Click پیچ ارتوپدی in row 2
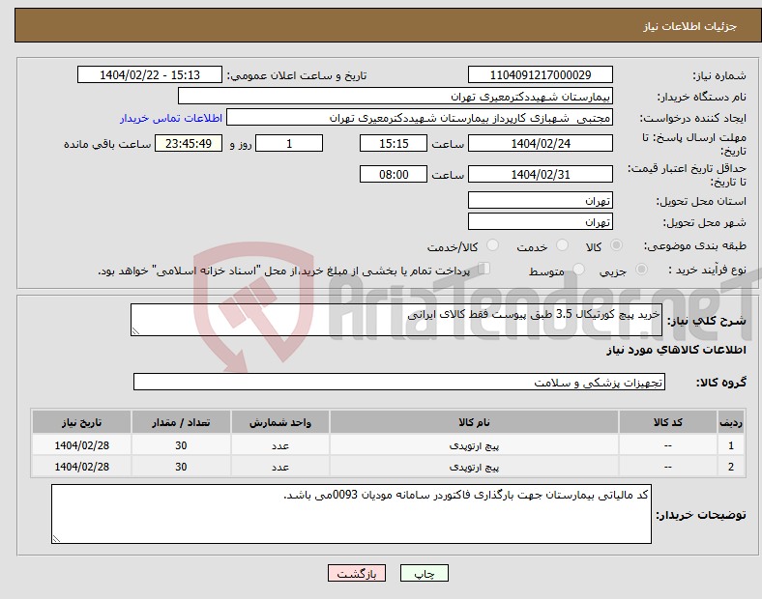Viewport: 762px width, 599px height. tap(474, 467)
